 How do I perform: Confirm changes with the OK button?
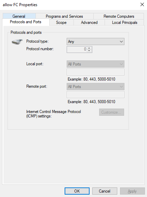click(77, 191)
